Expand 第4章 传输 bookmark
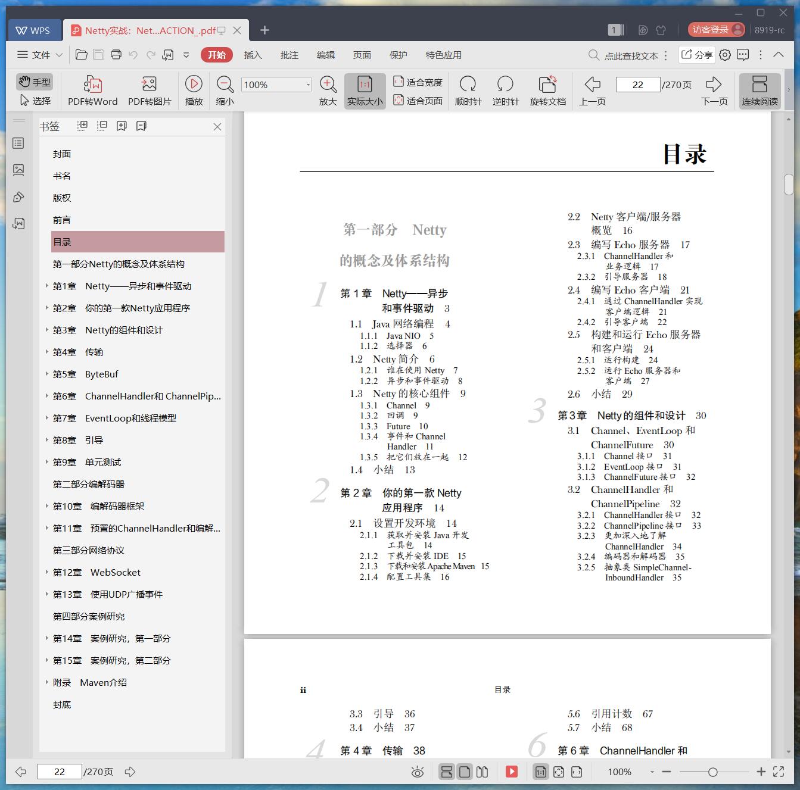The height and width of the screenshot is (790, 800). [47, 352]
